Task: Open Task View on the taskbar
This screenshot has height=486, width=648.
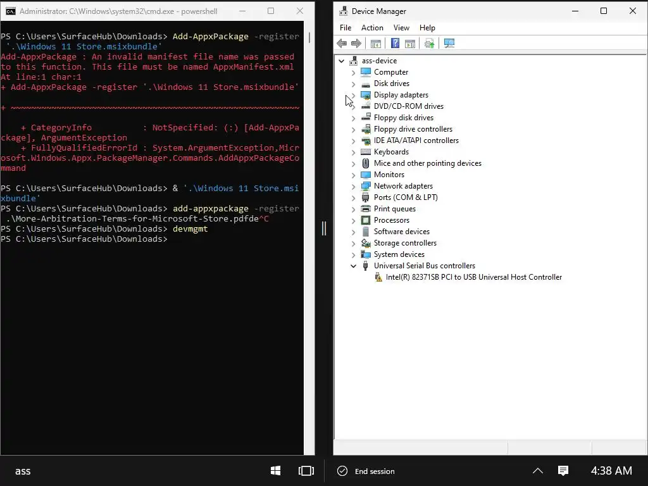Action: coord(306,471)
